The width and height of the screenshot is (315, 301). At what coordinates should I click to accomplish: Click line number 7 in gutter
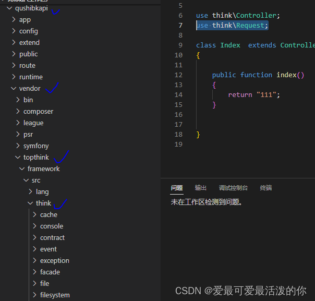pos(180,26)
